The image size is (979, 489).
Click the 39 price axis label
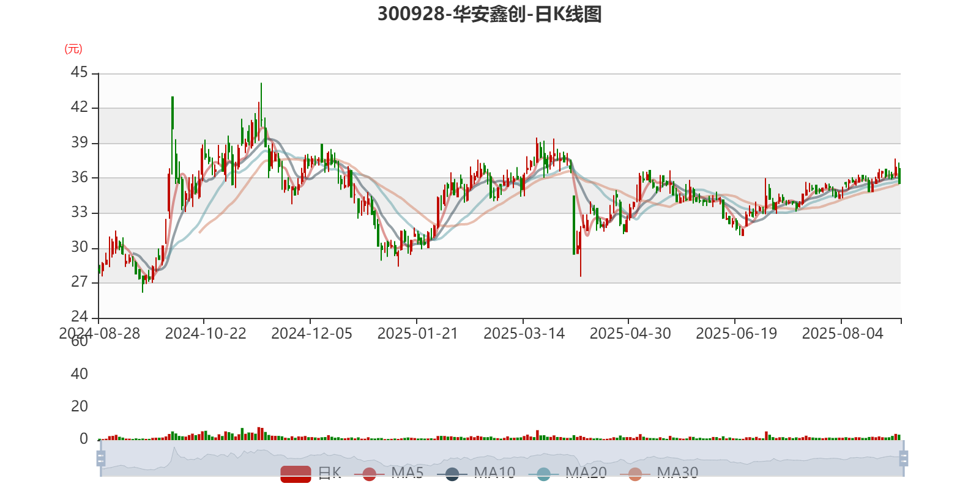(80, 142)
